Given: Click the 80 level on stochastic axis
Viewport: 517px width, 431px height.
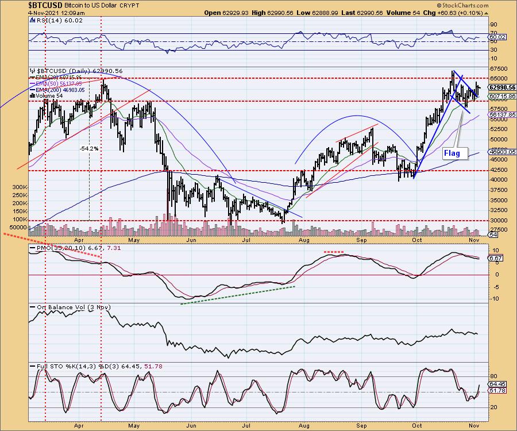Looking at the screenshot, I should click(494, 376).
